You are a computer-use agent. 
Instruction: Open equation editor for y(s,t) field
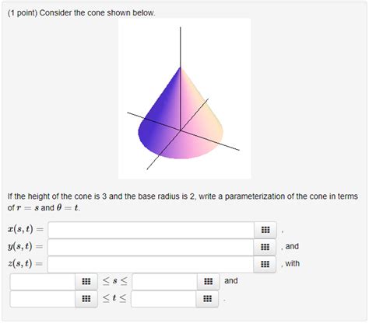265,247
